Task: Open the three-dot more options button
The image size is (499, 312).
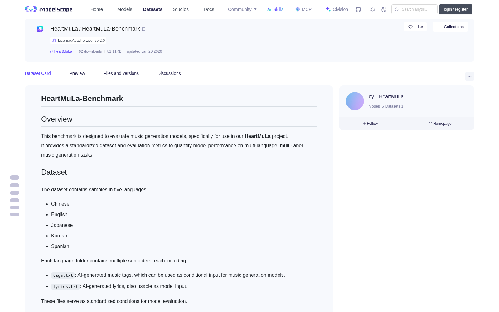Action: point(469,76)
